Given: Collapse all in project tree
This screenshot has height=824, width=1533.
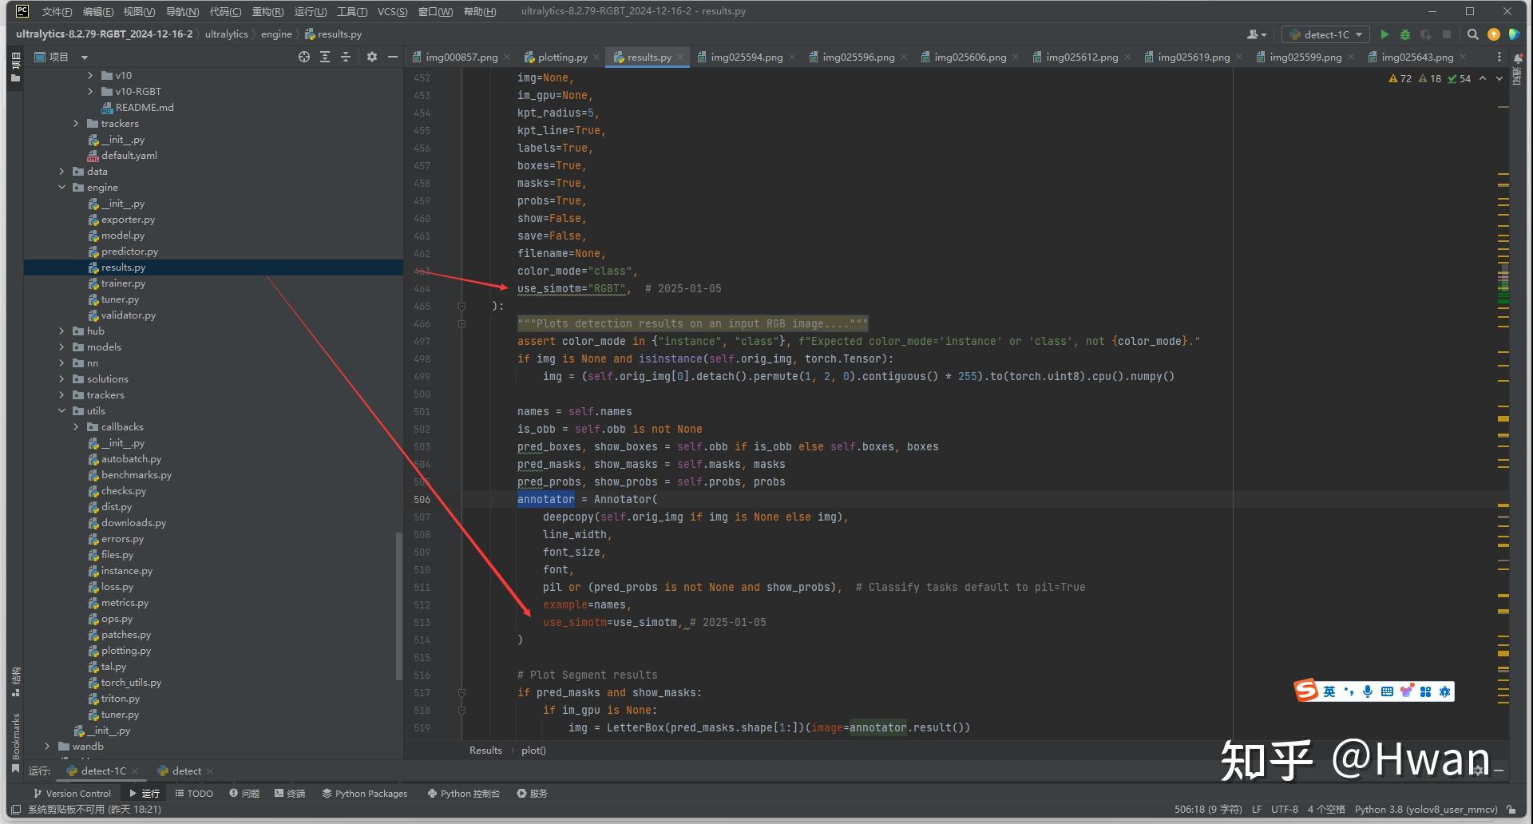Looking at the screenshot, I should [x=346, y=57].
